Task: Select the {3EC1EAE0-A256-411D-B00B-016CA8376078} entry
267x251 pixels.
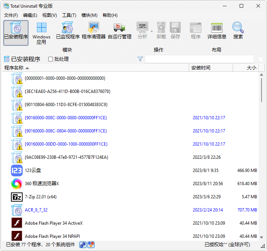Action: point(130,91)
